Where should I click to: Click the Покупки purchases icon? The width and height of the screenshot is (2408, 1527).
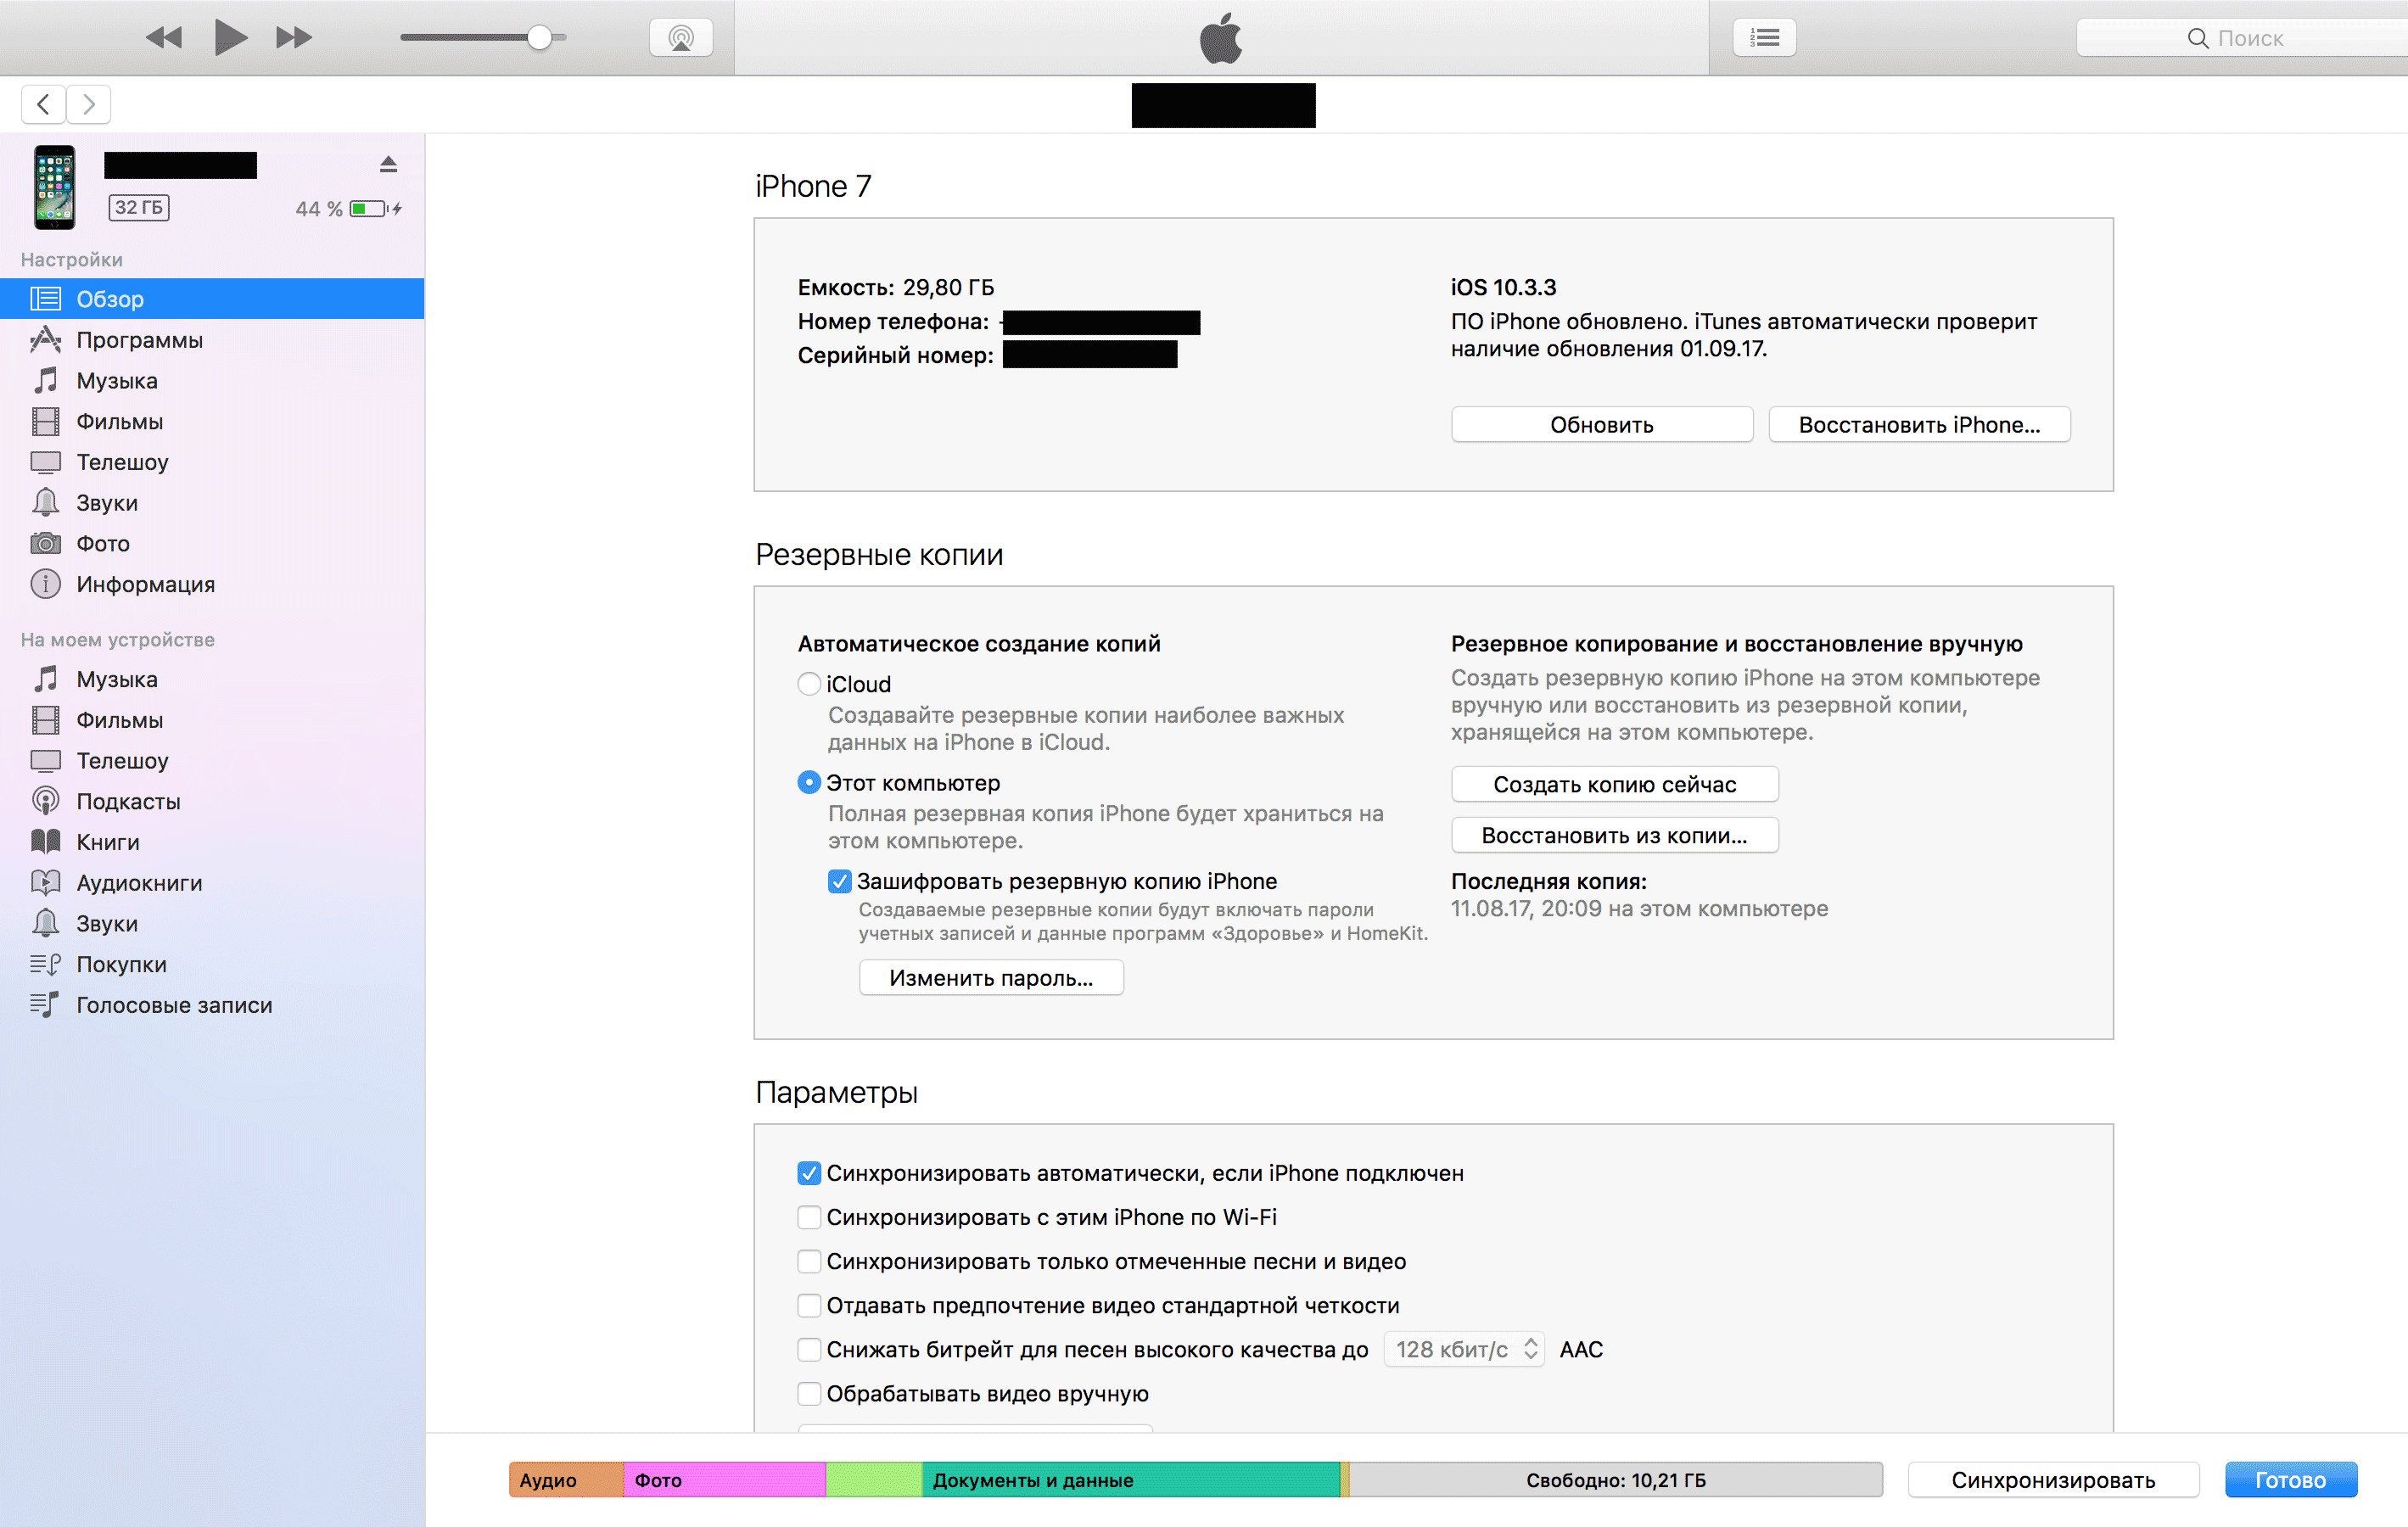point(45,964)
